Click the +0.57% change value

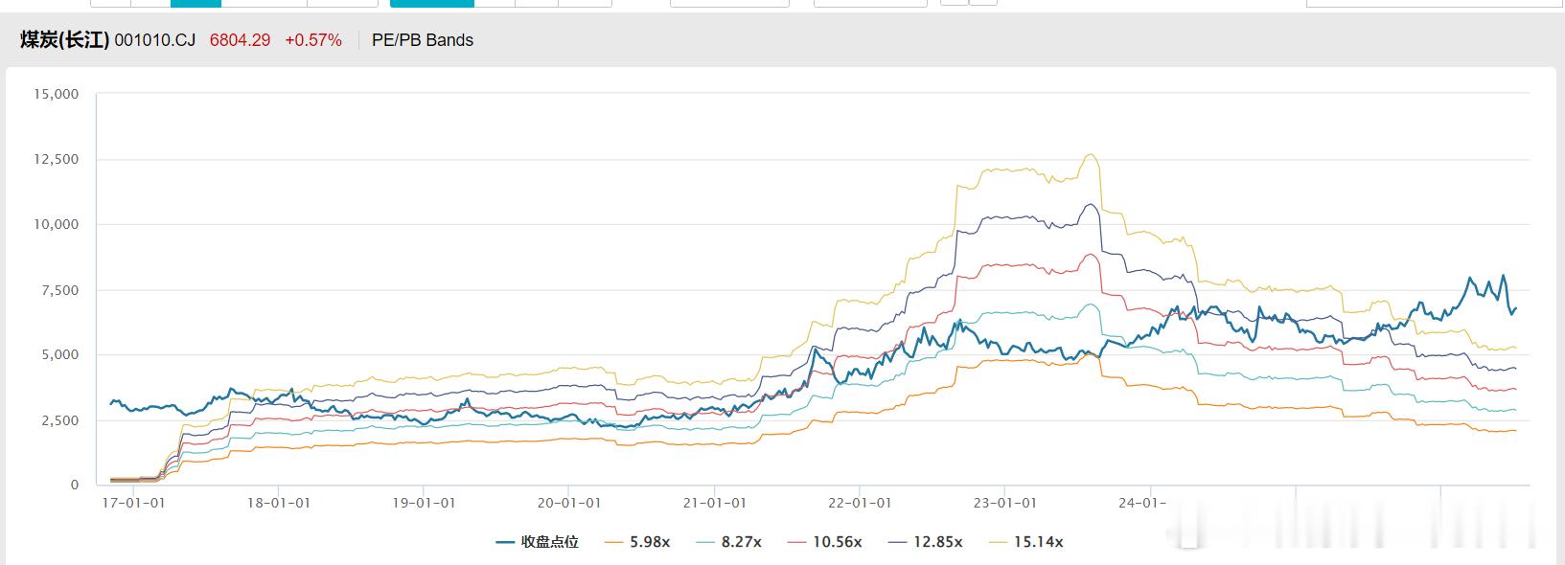point(313,40)
